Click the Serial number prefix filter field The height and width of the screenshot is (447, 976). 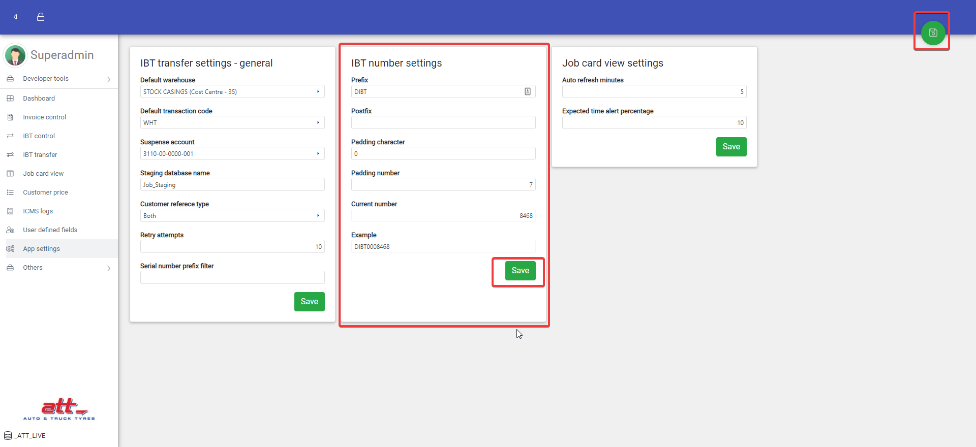pyautogui.click(x=232, y=277)
